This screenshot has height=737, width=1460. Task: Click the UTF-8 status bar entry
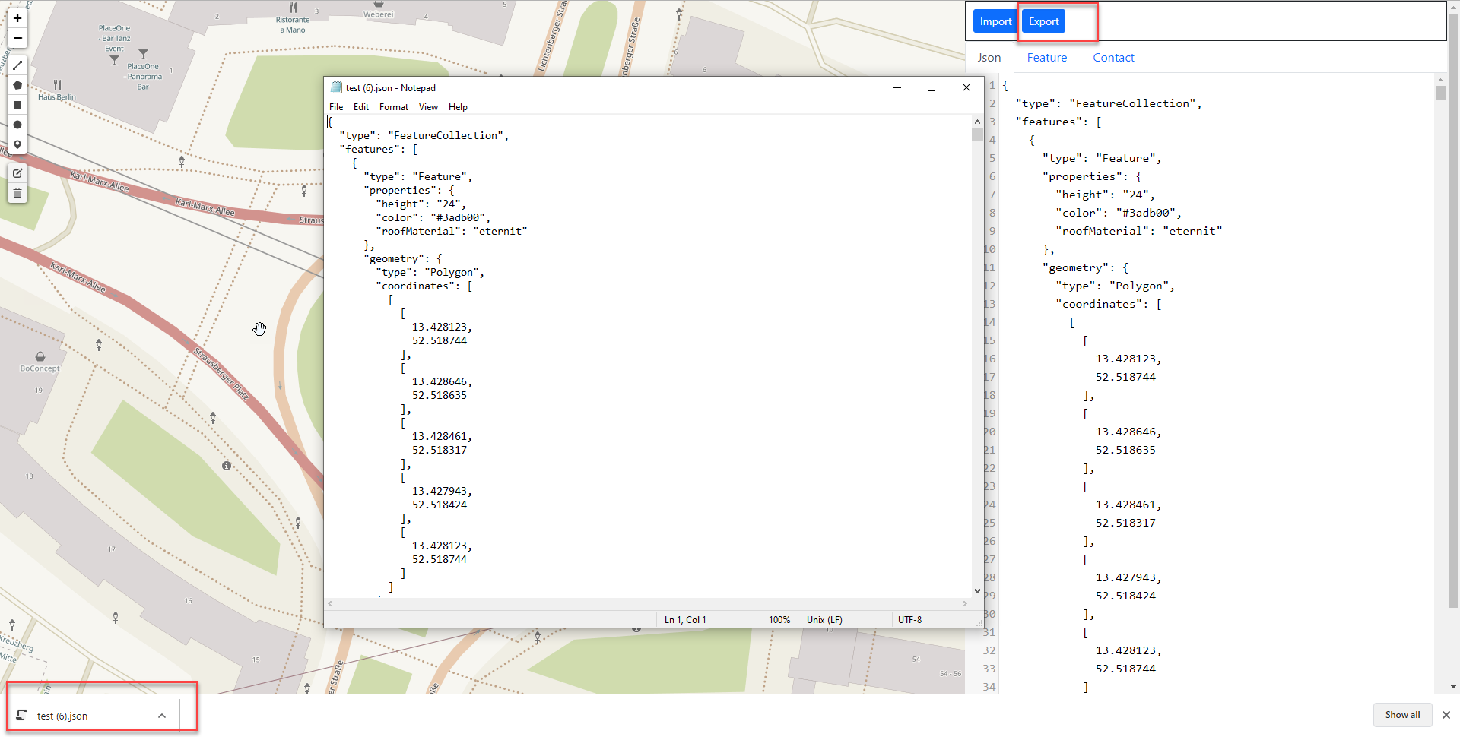pos(909,620)
